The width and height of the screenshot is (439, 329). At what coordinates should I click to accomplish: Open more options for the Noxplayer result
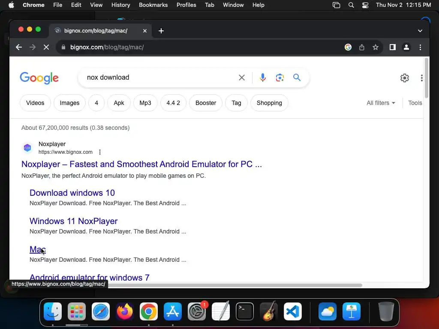100,152
